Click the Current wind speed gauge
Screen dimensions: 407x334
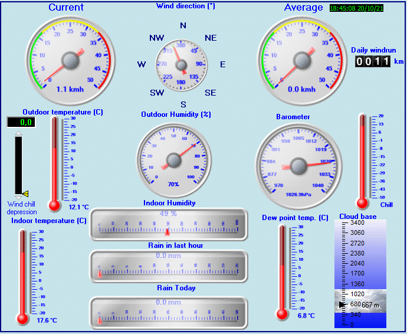click(x=70, y=60)
